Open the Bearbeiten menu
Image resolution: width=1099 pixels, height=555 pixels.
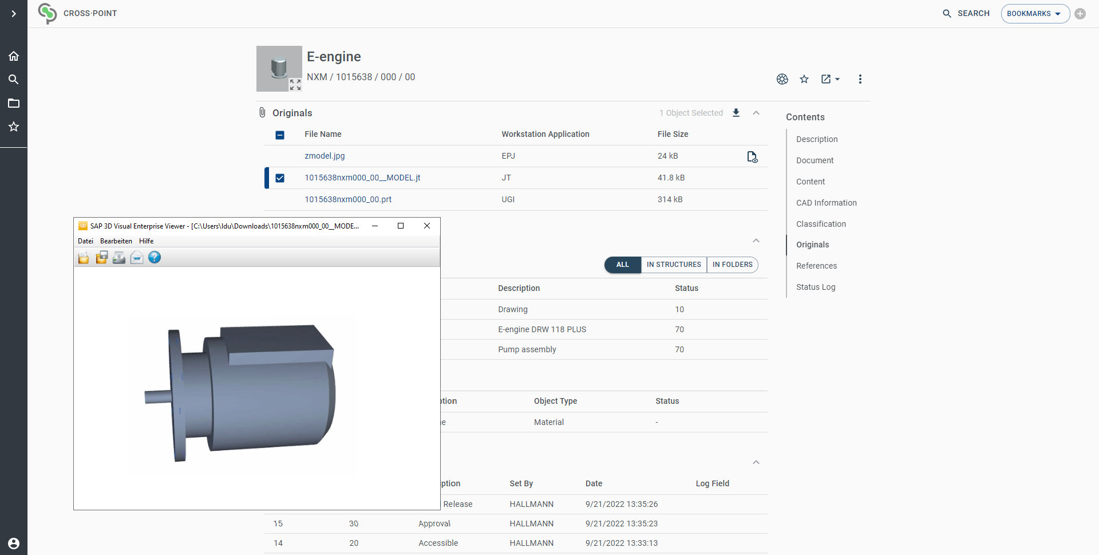(x=116, y=241)
